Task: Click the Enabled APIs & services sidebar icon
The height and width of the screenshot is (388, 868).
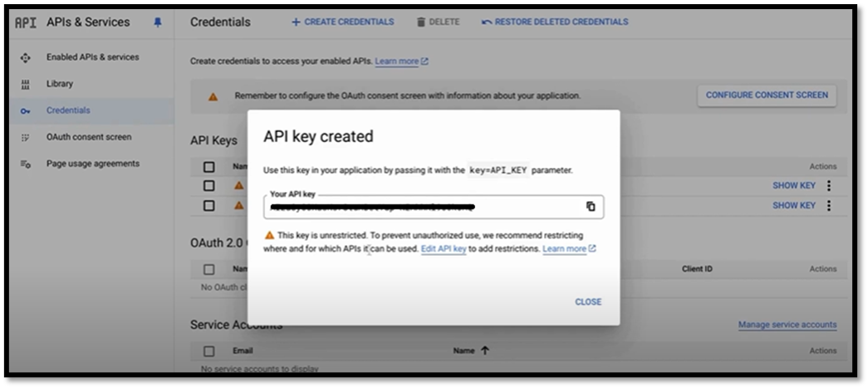Action: (25, 57)
